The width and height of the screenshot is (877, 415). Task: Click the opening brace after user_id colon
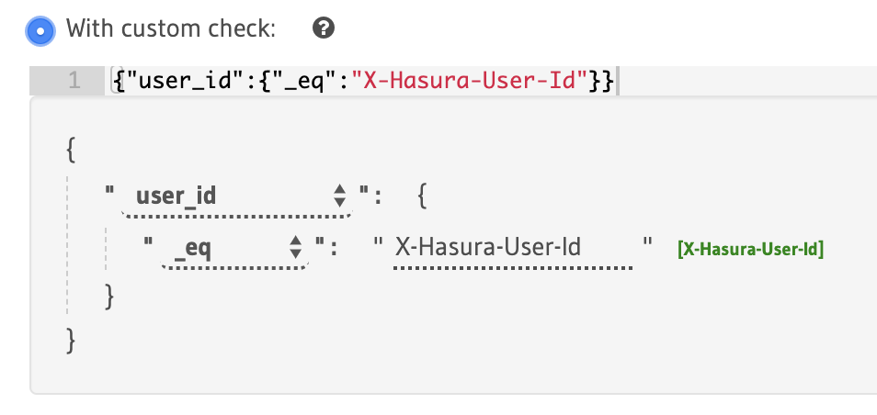coord(423,196)
